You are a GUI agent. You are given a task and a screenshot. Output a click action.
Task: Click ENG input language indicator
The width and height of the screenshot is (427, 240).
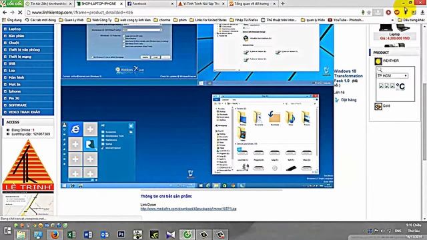pyautogui.click(x=398, y=231)
